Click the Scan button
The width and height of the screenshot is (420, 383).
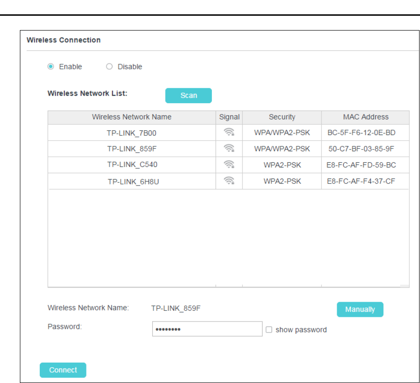pos(188,96)
